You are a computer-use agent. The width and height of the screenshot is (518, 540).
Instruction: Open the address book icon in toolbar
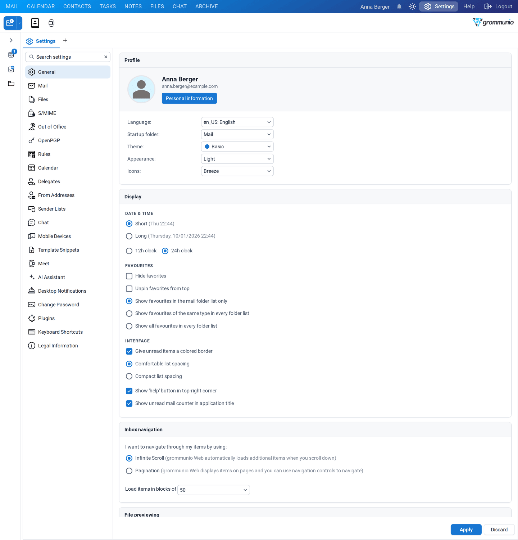point(35,23)
